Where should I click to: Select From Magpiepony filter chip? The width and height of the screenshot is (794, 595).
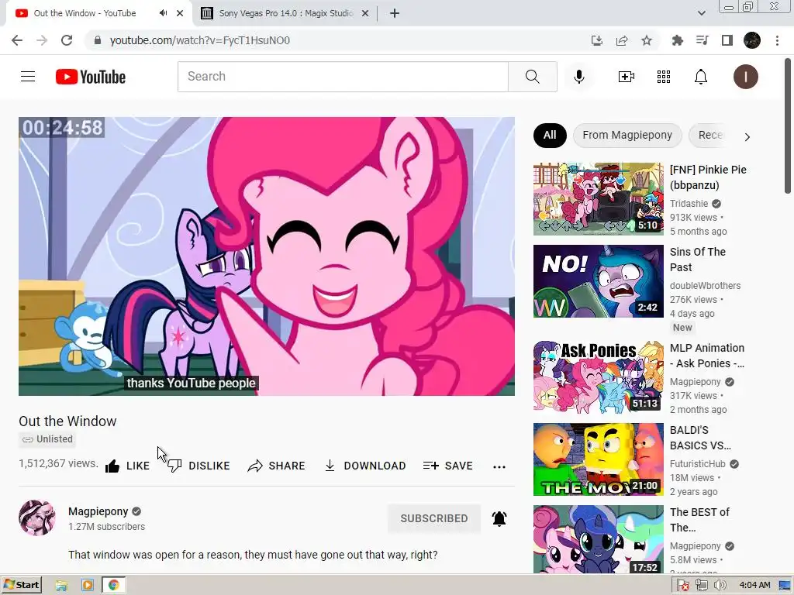click(x=627, y=135)
